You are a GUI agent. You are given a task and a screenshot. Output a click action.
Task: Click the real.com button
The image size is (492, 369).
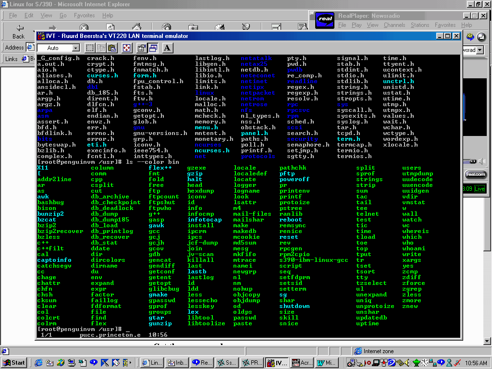[x=475, y=174]
